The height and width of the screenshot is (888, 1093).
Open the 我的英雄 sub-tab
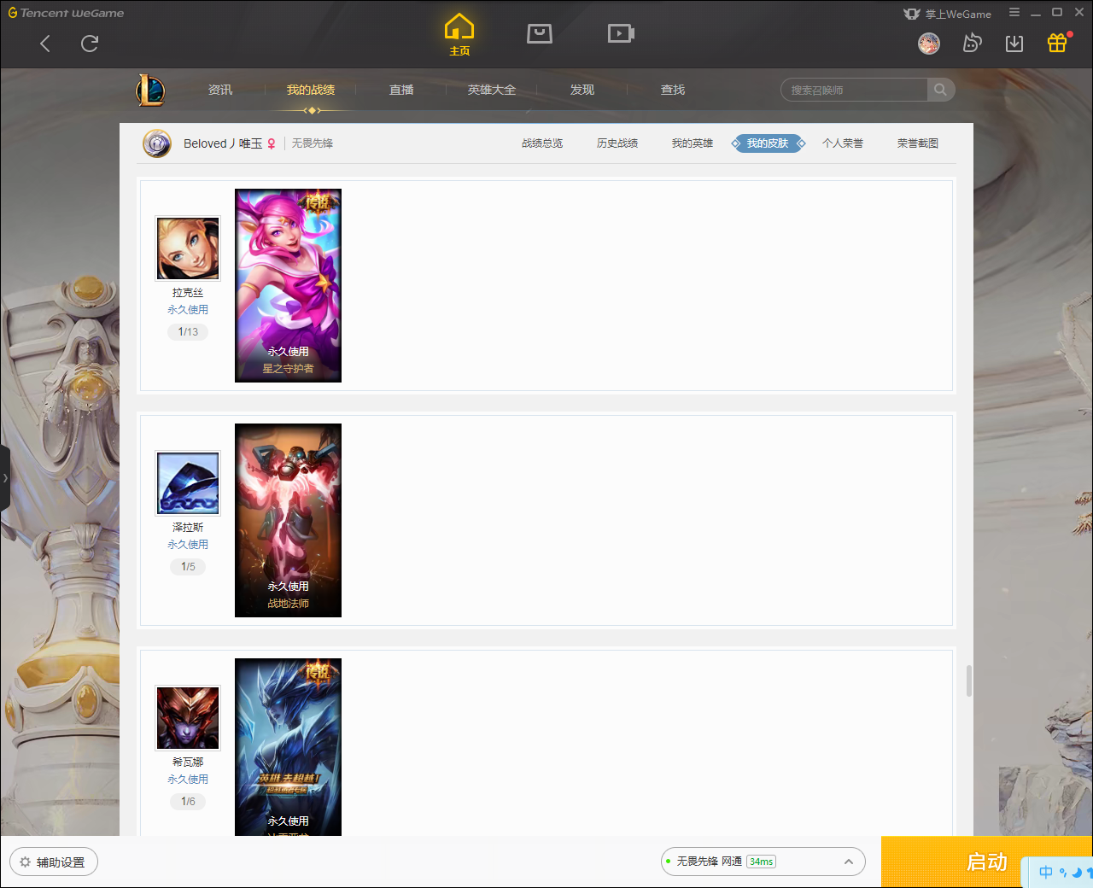pos(693,143)
